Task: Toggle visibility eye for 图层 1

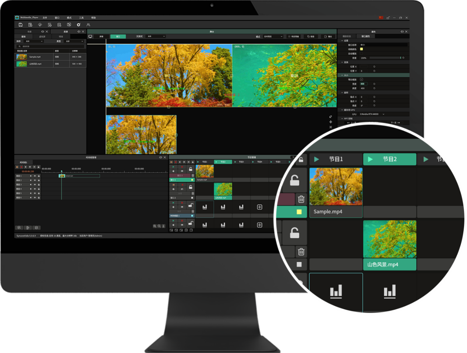Action: (x=35, y=176)
